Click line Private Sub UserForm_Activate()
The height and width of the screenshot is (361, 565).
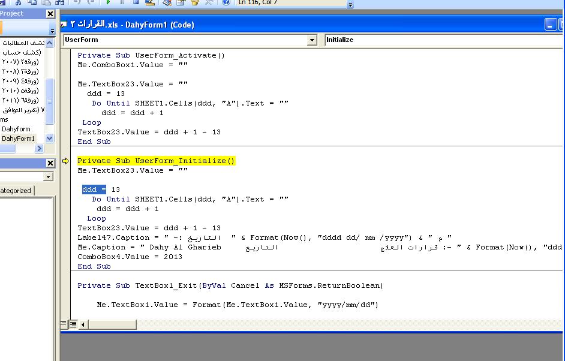151,55
